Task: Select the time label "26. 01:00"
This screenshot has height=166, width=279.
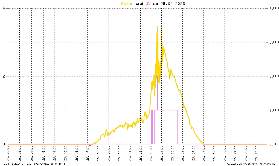Action: [20, 153]
